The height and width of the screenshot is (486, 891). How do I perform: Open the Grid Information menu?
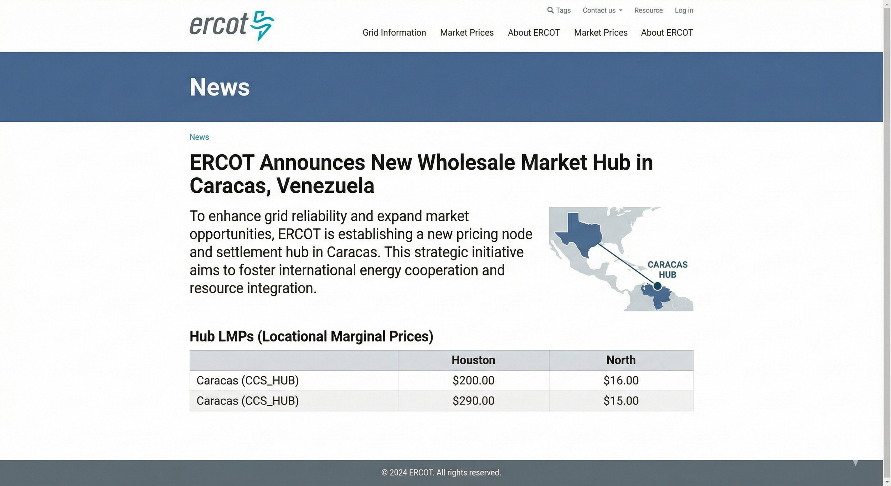pyautogui.click(x=394, y=33)
